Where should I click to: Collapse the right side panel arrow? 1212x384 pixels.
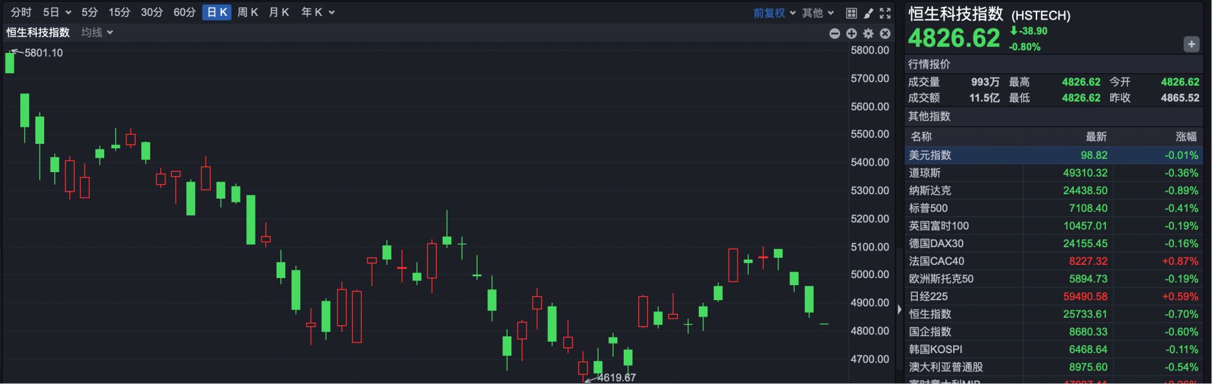click(900, 310)
